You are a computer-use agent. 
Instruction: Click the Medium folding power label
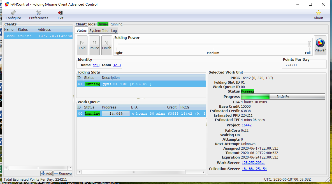click(213, 53)
